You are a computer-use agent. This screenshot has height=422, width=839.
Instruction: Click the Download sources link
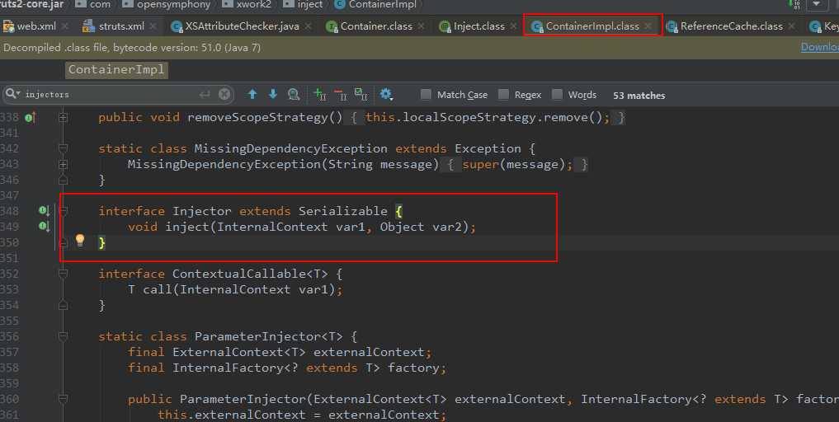(820, 47)
